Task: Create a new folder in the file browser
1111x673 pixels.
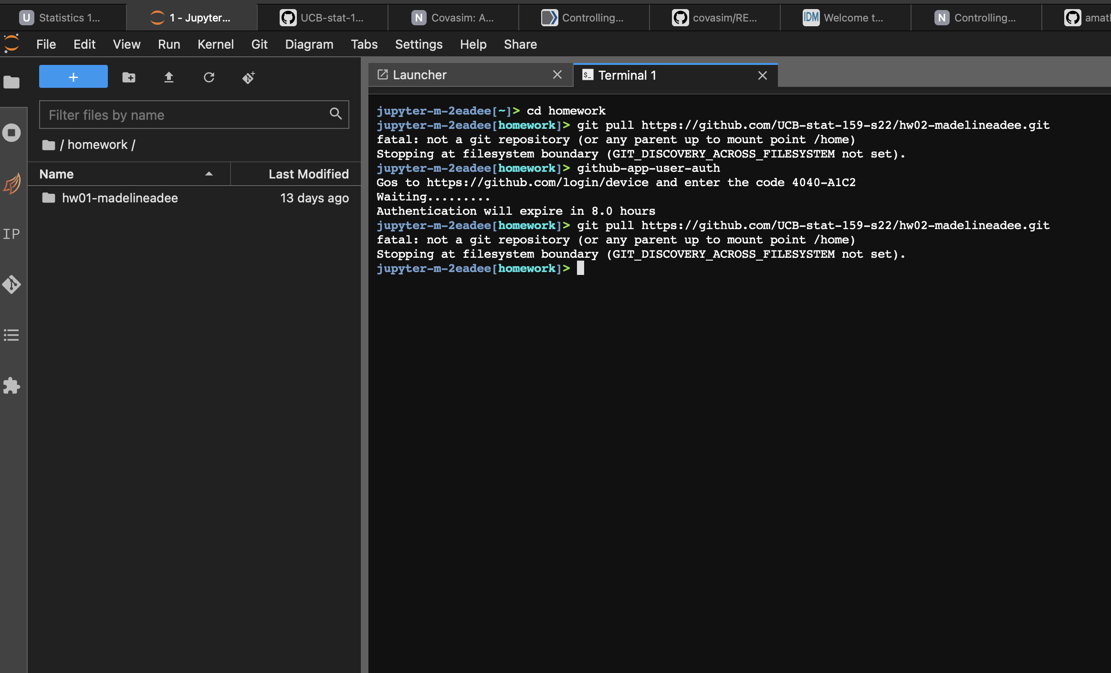Action: coord(129,77)
